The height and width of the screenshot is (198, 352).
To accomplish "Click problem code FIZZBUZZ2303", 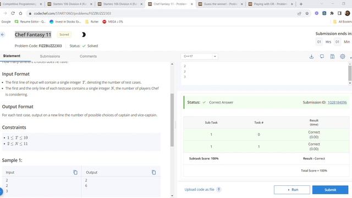I will (x=50, y=46).
